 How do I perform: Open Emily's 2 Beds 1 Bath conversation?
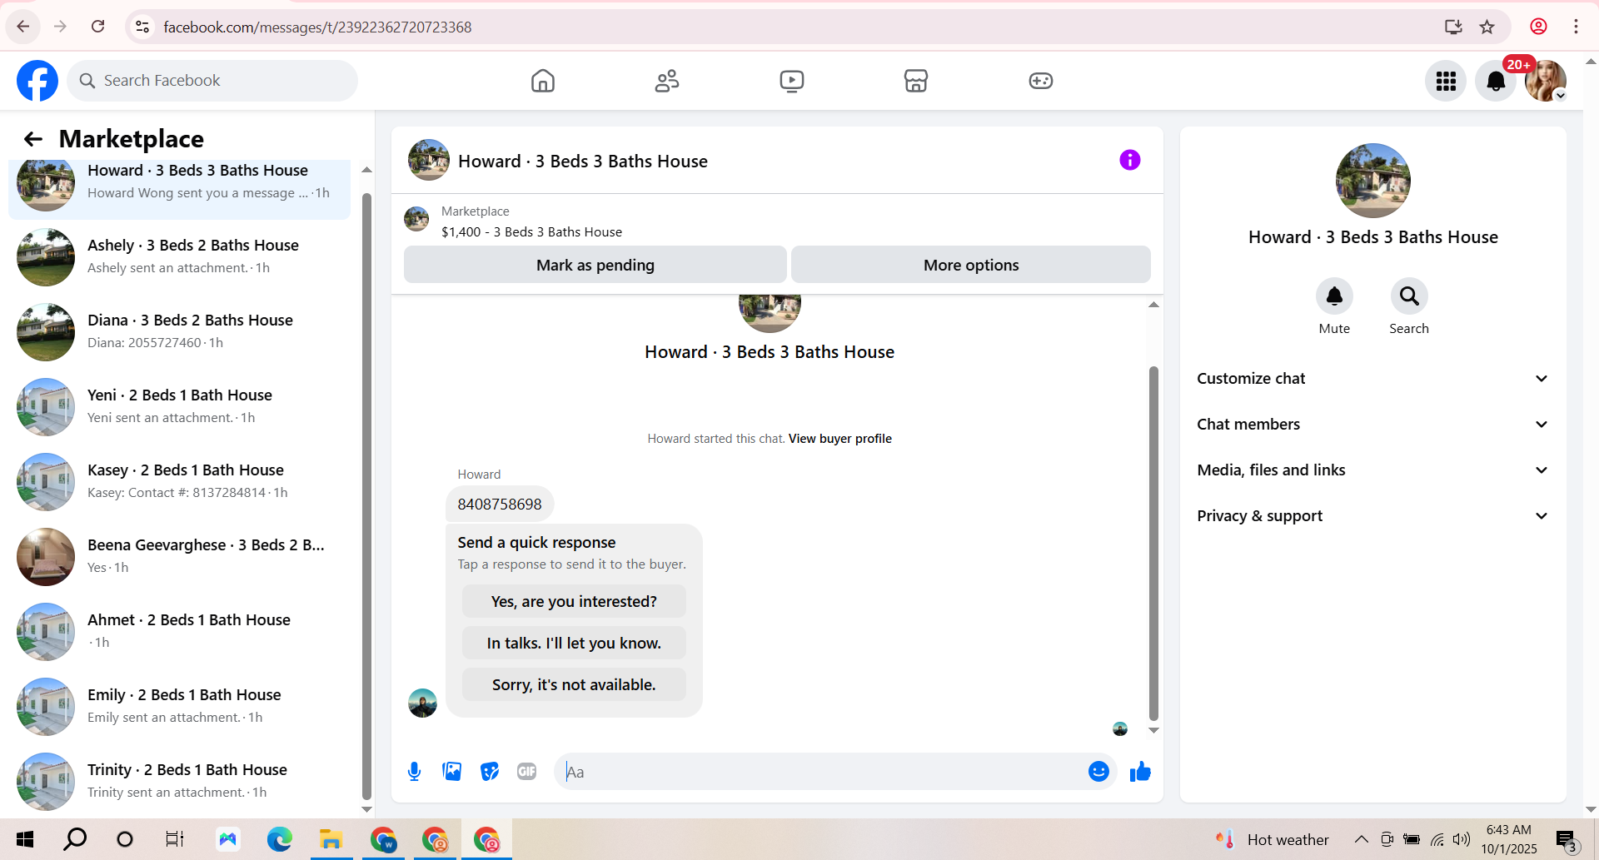tap(179, 707)
